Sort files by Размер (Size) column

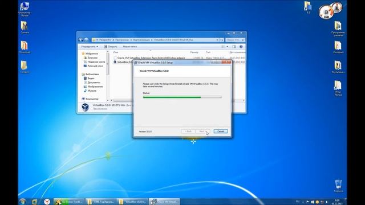point(194,52)
